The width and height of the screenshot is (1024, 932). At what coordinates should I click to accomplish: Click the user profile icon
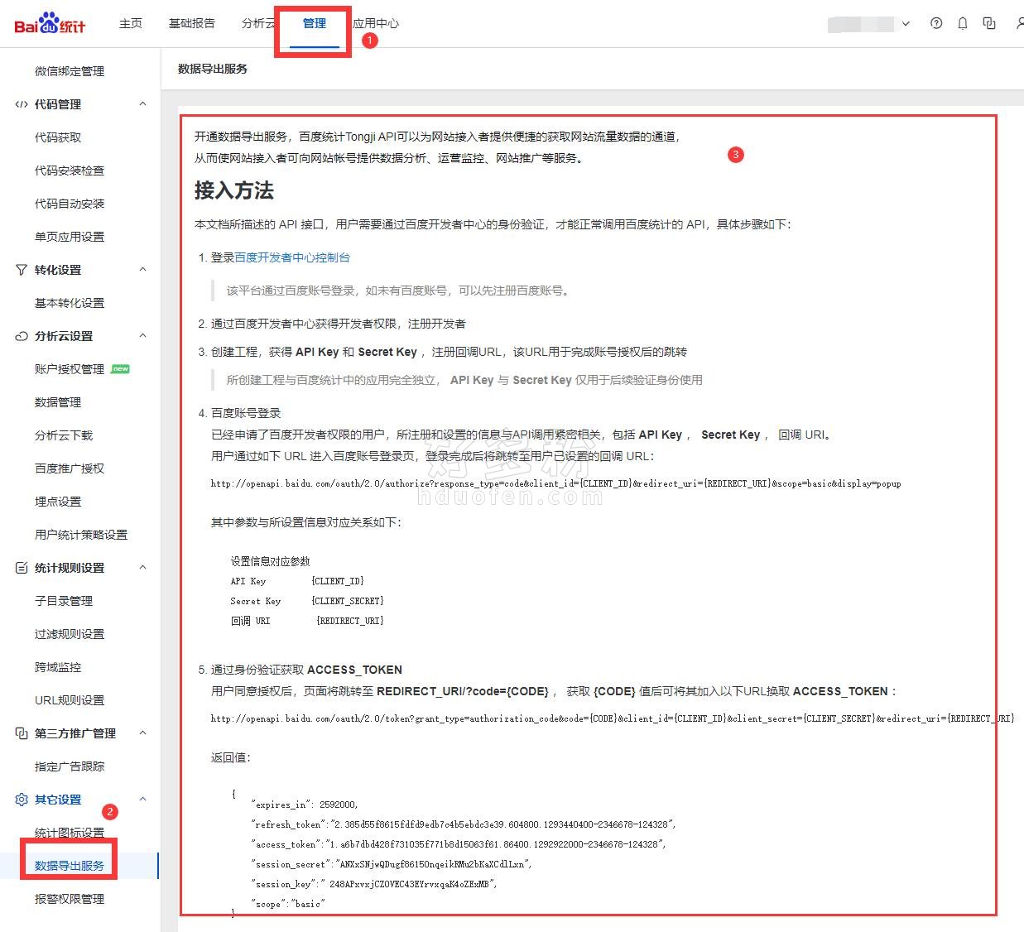[1019, 23]
